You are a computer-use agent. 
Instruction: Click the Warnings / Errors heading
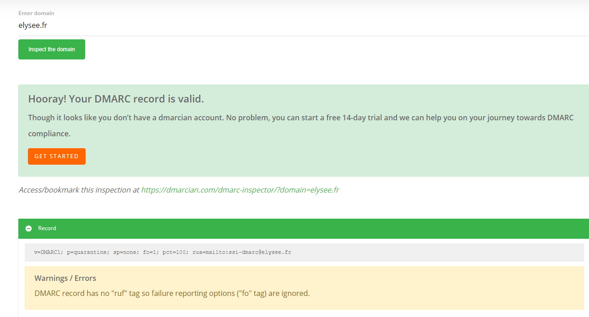(x=65, y=278)
